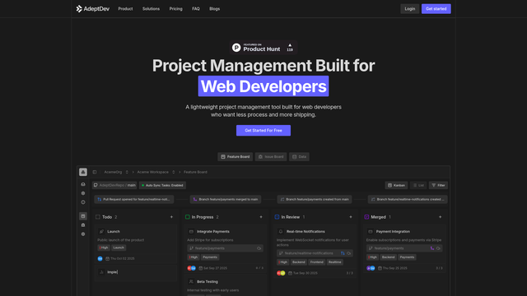Open the Filter button
The width and height of the screenshot is (527, 296).
pos(438,185)
